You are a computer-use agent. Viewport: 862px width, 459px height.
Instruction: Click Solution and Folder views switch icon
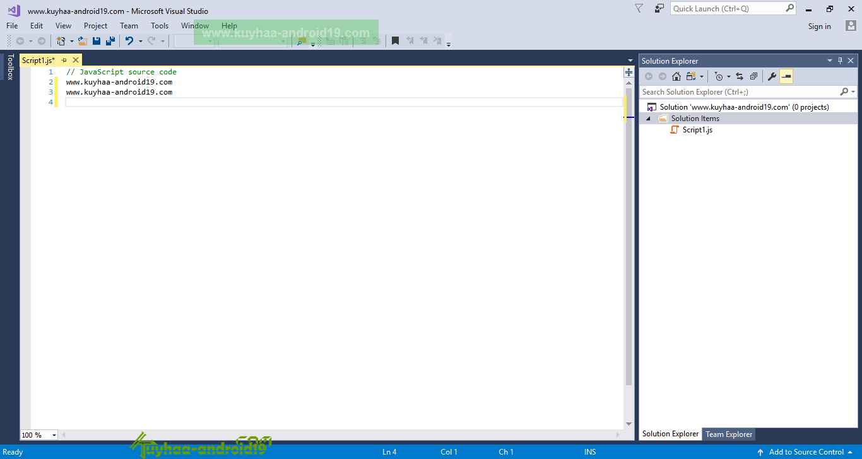click(692, 76)
